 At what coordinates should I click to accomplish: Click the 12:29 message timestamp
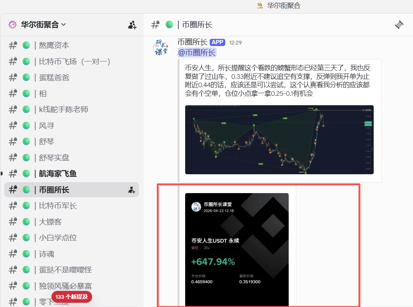(235, 43)
